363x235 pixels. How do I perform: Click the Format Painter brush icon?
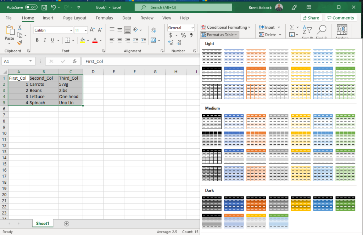19,42
